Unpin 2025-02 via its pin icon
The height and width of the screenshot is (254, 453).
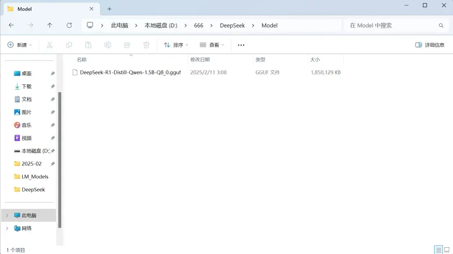(x=52, y=164)
